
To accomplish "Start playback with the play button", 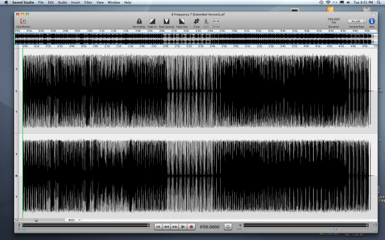I will (x=183, y=227).
